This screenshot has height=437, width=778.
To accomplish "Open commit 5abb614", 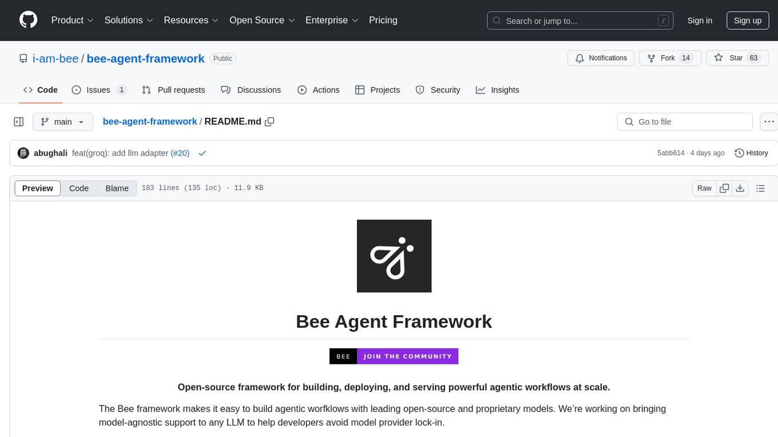I will click(671, 153).
